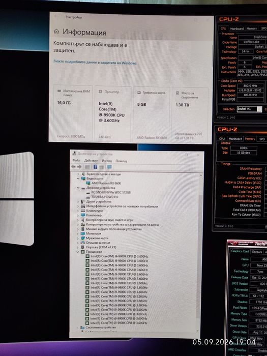Viewport: 267px width, 356px height.
Task: Switch to Mainboard tab in upper CPU-Z
Action: pos(237,28)
